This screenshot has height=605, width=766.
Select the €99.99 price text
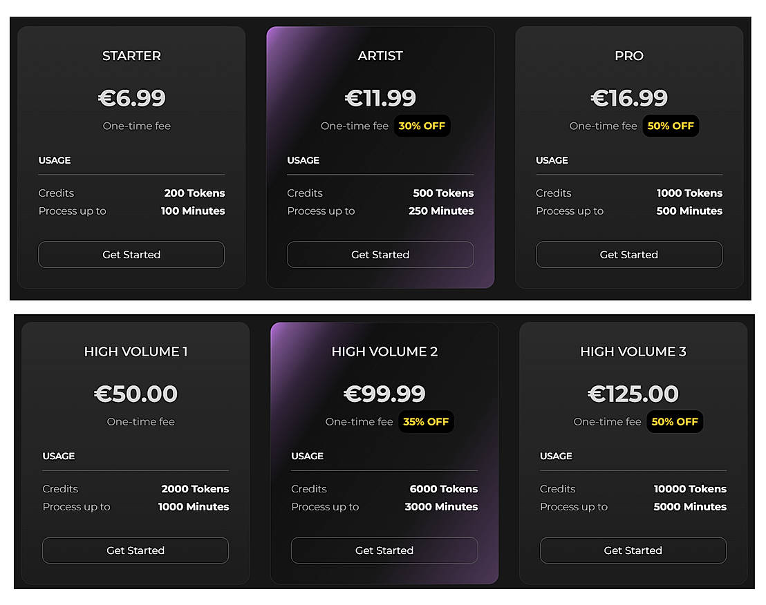coord(384,394)
